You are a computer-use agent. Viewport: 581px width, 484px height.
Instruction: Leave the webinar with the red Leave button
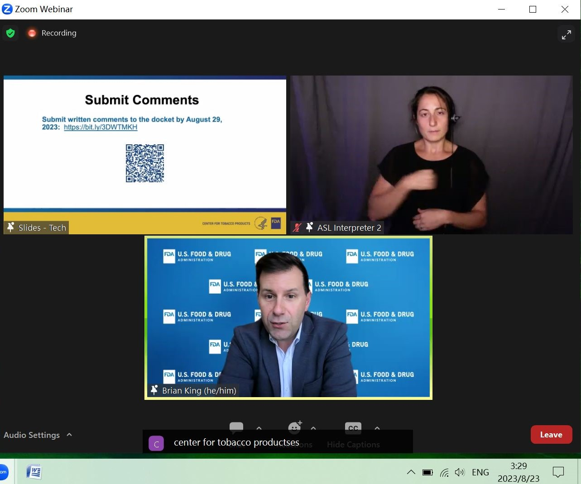coord(551,435)
